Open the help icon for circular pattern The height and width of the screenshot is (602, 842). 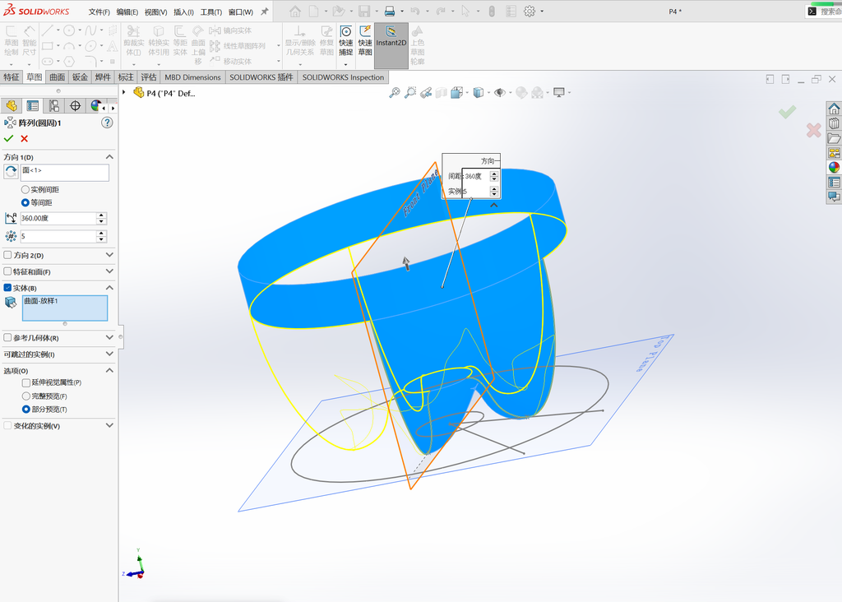click(108, 123)
